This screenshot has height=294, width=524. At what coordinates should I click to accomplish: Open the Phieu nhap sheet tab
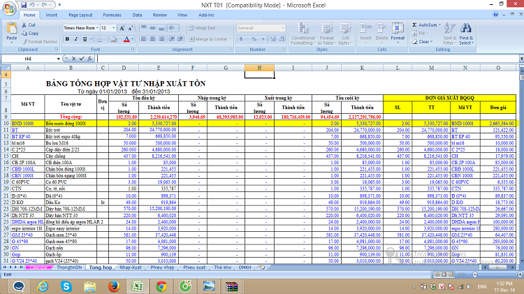162,267
